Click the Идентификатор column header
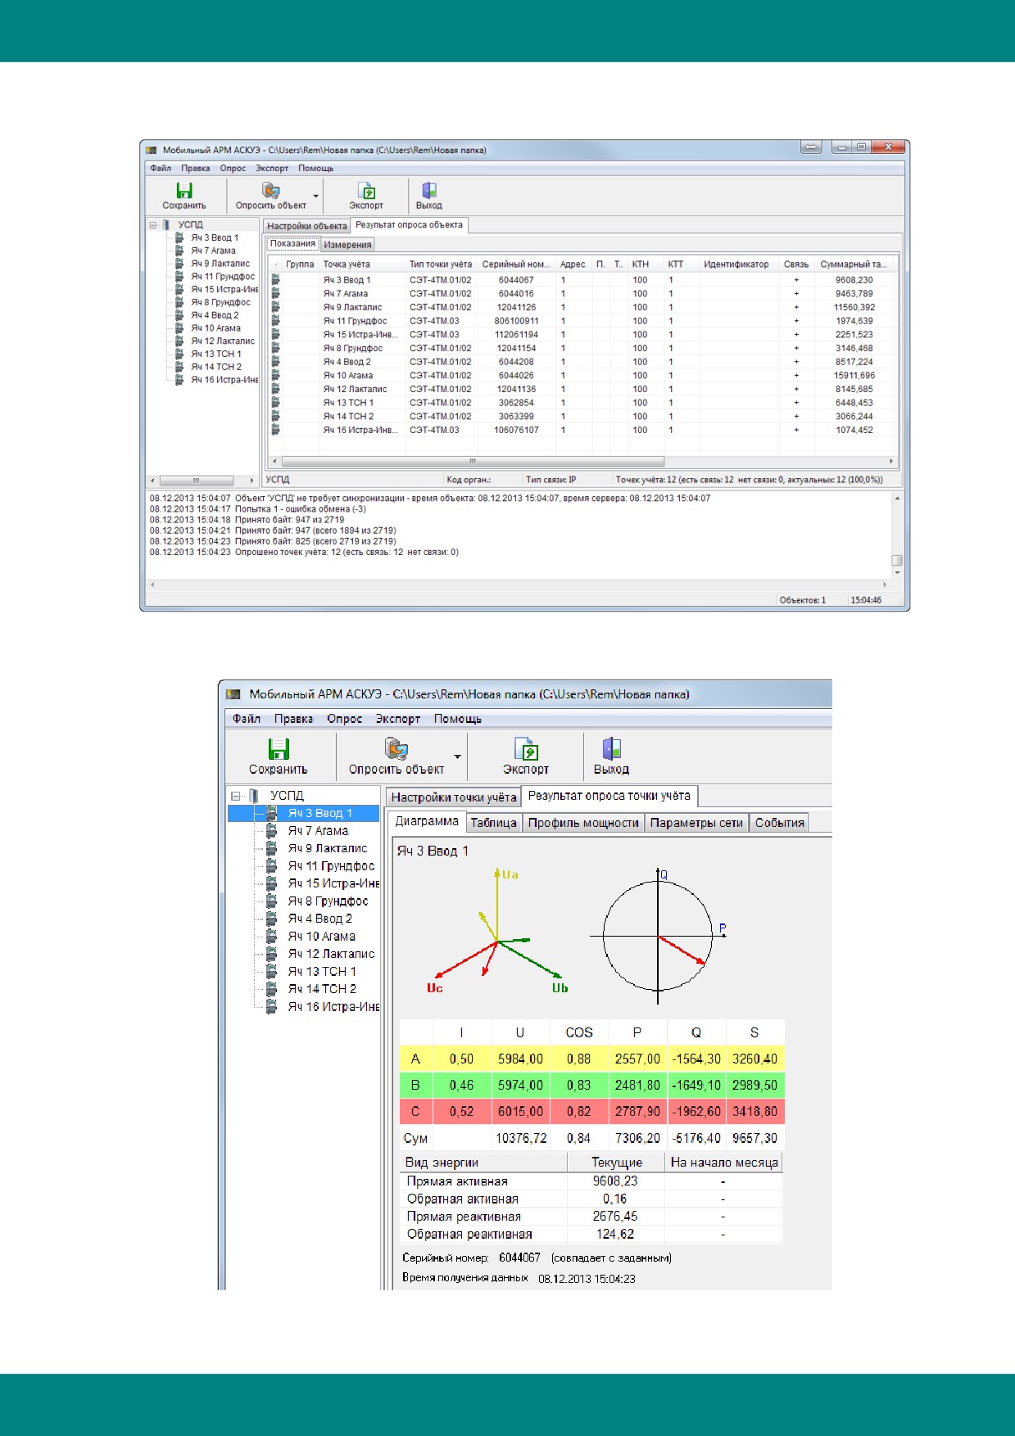This screenshot has width=1015, height=1436. pos(737,264)
